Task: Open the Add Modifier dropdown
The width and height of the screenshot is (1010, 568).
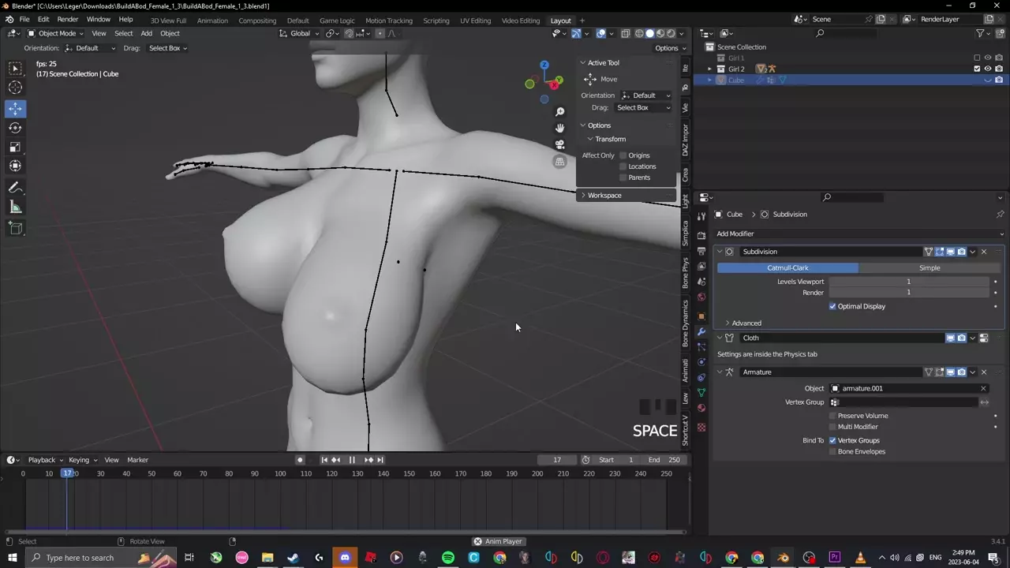Action: click(x=858, y=234)
